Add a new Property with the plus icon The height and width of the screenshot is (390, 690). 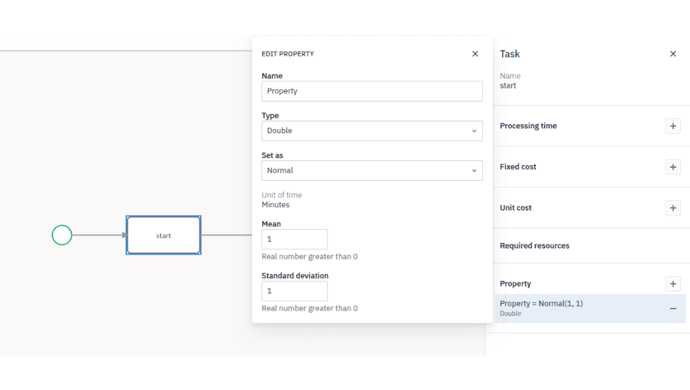pos(673,284)
